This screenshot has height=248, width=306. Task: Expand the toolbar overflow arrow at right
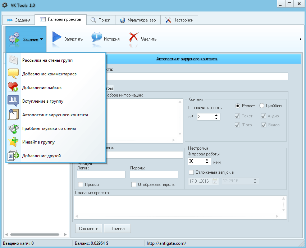(x=301, y=39)
